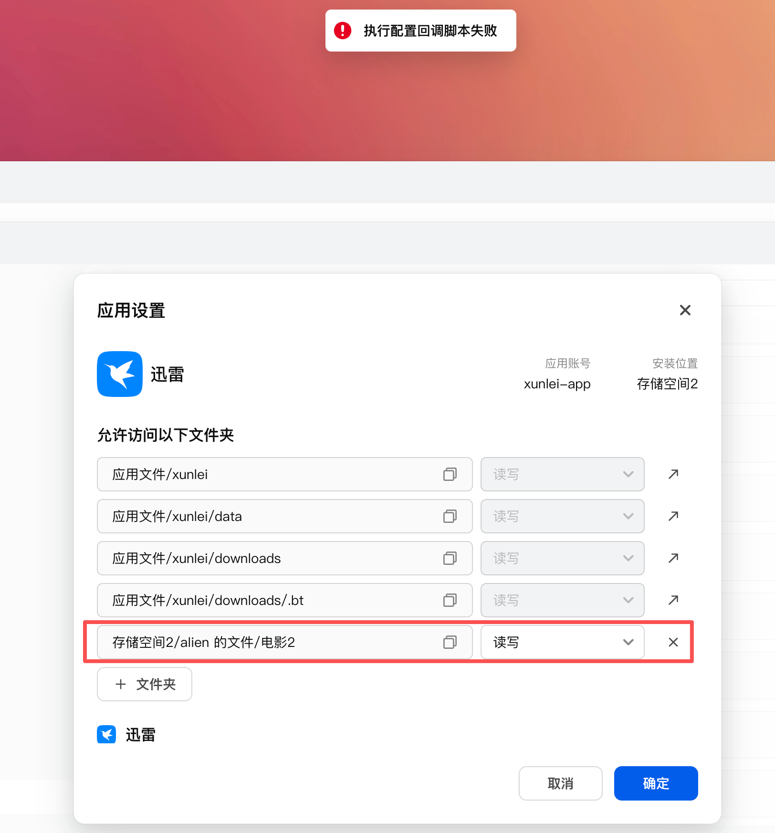Open 应用文件/xunlei folder via arrow icon
The width and height of the screenshot is (775, 833).
tap(673, 474)
